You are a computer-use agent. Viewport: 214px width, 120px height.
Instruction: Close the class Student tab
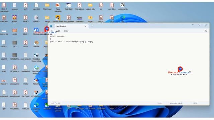coord(86,26)
